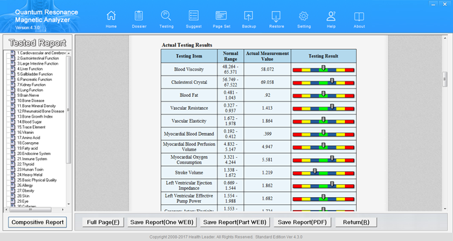Select 10.Bone Disease report
The height and width of the screenshot is (241, 453).
pos(30,101)
